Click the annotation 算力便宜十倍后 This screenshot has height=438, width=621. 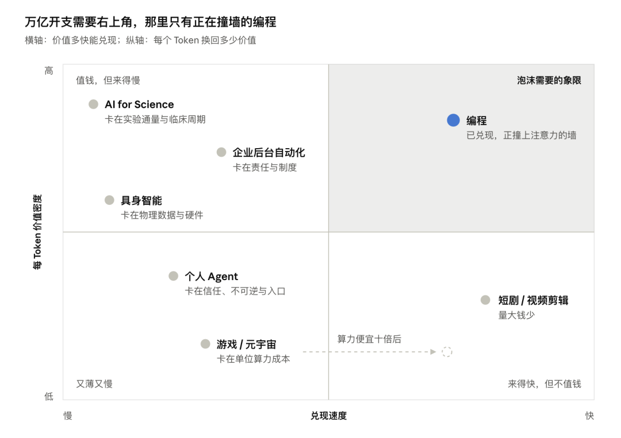click(x=369, y=339)
